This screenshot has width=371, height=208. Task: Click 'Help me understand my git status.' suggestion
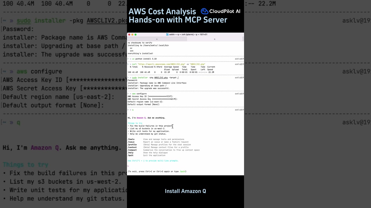pos(147,134)
